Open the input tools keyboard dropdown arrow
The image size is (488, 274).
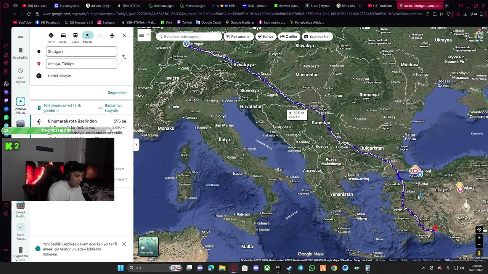click(148, 35)
